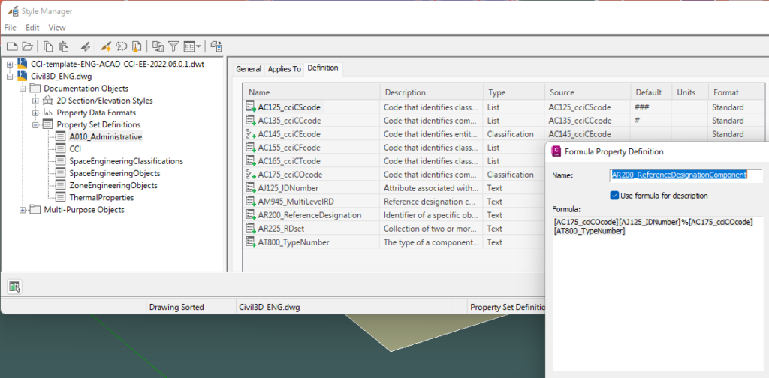This screenshot has width=769, height=378.
Task: Open the Edit menu
Action: 33,28
